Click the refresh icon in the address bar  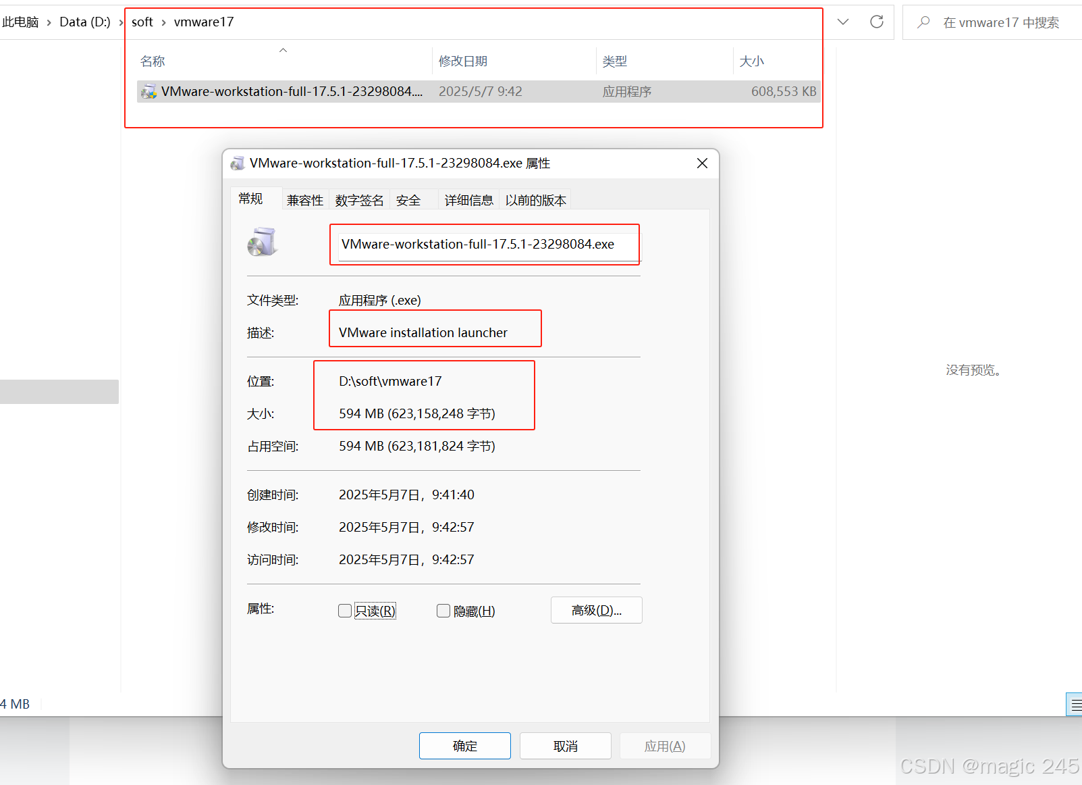point(877,22)
